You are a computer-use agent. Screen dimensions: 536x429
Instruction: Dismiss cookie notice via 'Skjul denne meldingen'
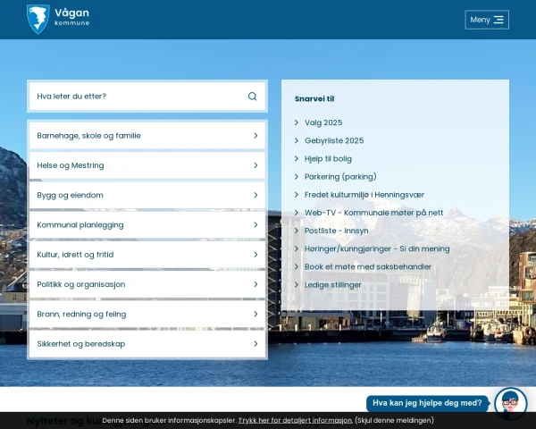[x=394, y=420]
